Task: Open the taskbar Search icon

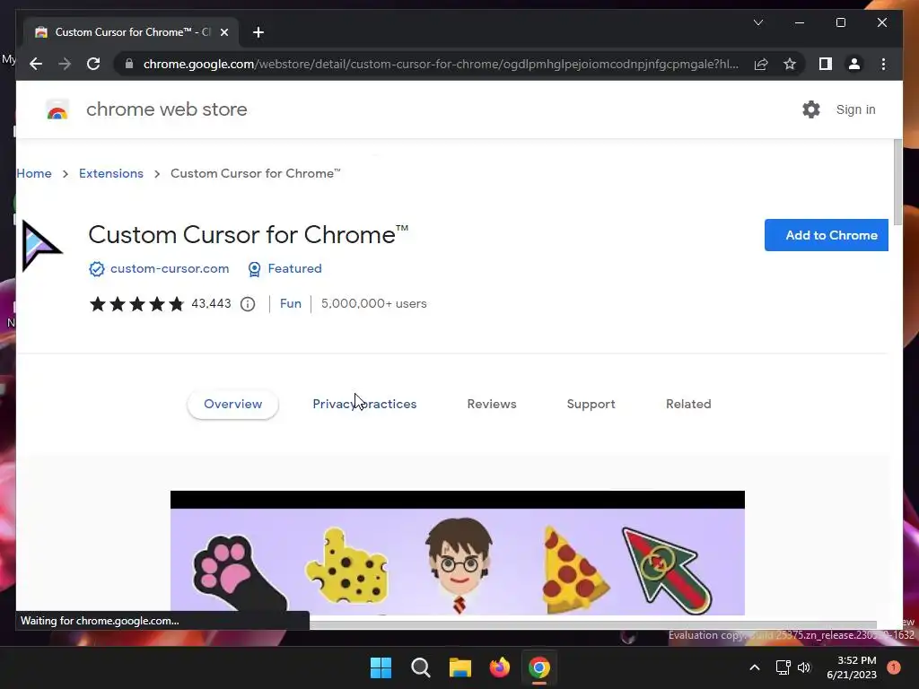Action: [x=420, y=667]
